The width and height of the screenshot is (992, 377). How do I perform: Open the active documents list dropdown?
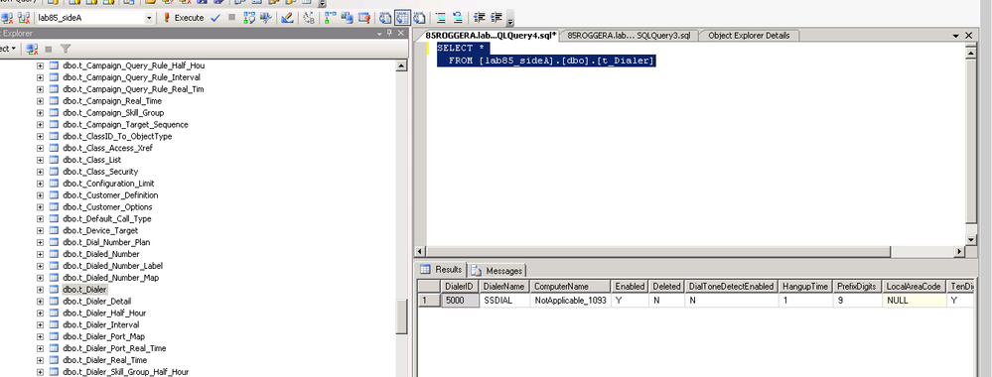[956, 36]
